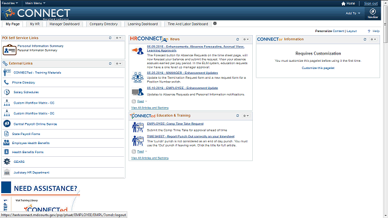Click the Judiciary HR Department building icon

pos(7,172)
